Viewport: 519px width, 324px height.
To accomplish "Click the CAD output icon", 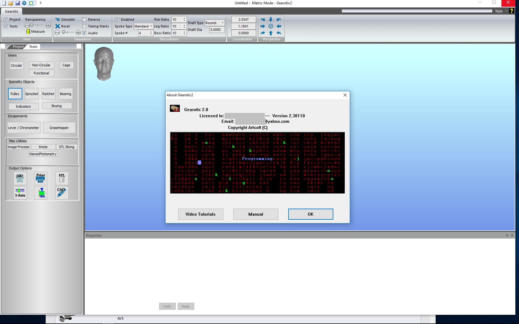I will (x=62, y=193).
